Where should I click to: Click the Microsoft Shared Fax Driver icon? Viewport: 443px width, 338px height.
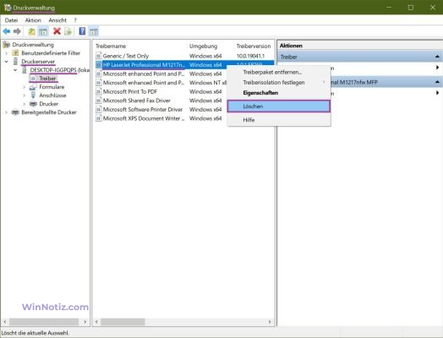tap(98, 101)
